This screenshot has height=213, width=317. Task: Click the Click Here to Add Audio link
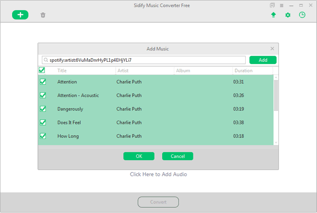point(158,174)
